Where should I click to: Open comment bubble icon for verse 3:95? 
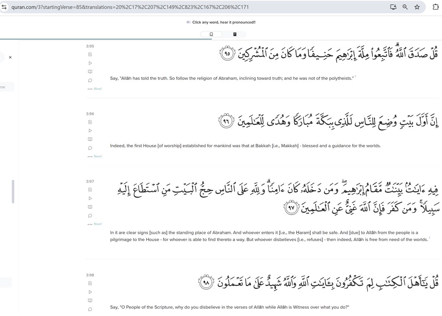click(x=90, y=80)
